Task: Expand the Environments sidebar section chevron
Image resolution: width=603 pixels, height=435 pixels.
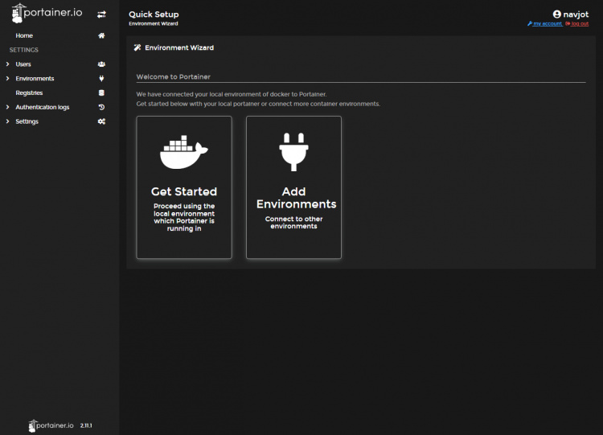Action: (x=7, y=79)
